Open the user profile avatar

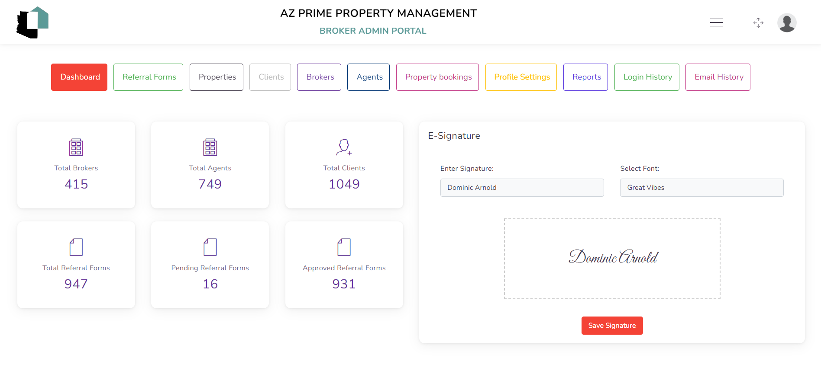[787, 23]
